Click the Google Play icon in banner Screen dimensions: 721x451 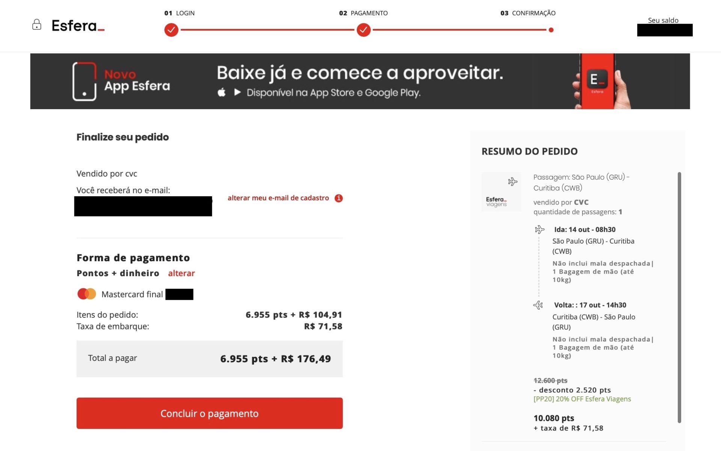237,92
